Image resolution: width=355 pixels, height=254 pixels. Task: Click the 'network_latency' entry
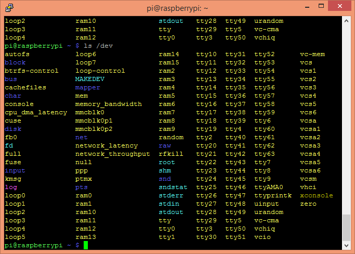pyautogui.click(x=107, y=145)
